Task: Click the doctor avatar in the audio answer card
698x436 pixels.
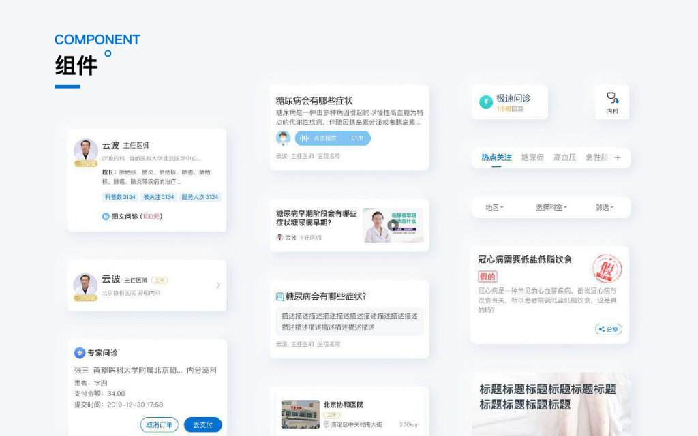Action: (x=283, y=138)
